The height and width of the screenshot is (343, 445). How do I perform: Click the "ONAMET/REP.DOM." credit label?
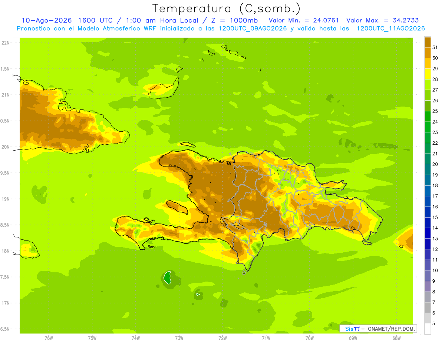[x=392, y=329]
